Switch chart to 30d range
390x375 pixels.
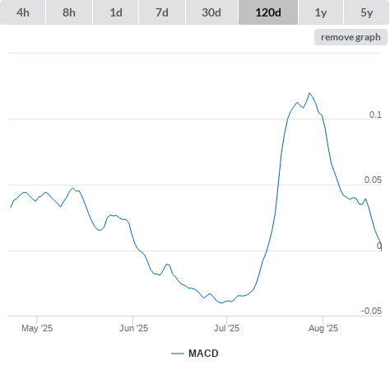pyautogui.click(x=211, y=12)
